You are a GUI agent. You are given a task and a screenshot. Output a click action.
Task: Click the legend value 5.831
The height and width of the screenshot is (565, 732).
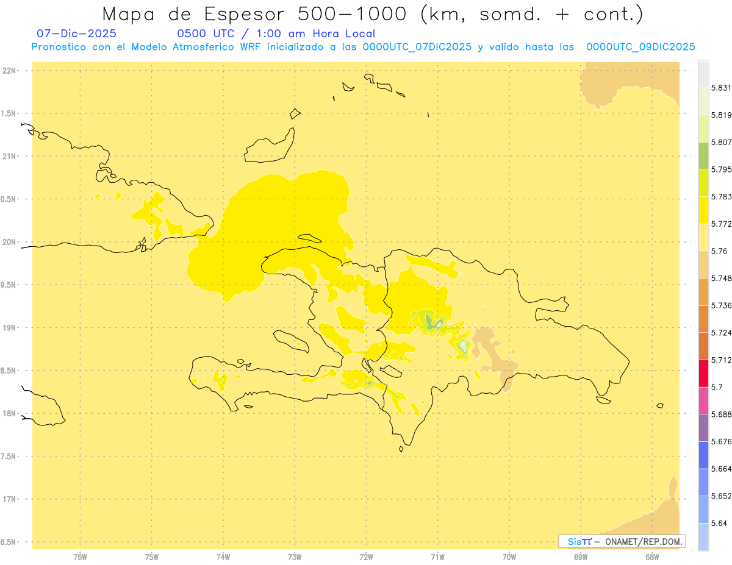[722, 88]
